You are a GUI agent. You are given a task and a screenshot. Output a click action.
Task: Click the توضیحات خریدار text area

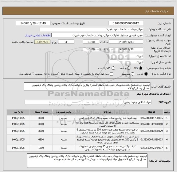[87, 161]
